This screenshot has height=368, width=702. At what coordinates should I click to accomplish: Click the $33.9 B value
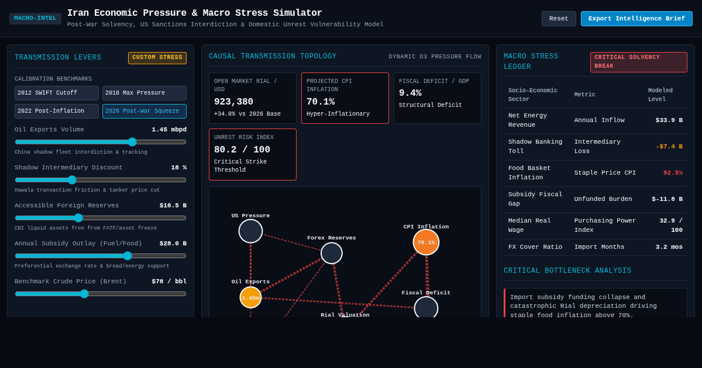pyautogui.click(x=669, y=120)
